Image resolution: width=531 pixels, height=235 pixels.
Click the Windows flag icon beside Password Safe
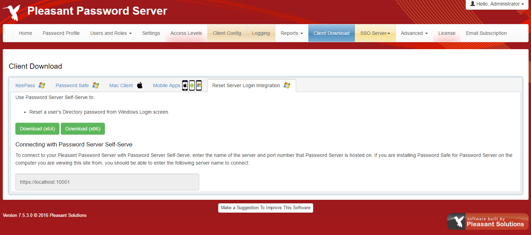coord(96,85)
